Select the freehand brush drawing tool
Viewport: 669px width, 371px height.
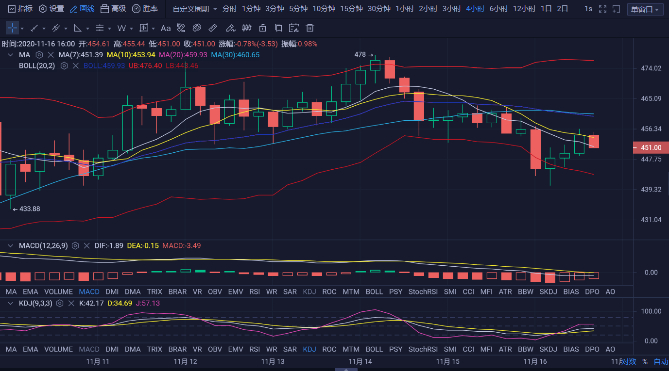pyautogui.click(x=230, y=28)
